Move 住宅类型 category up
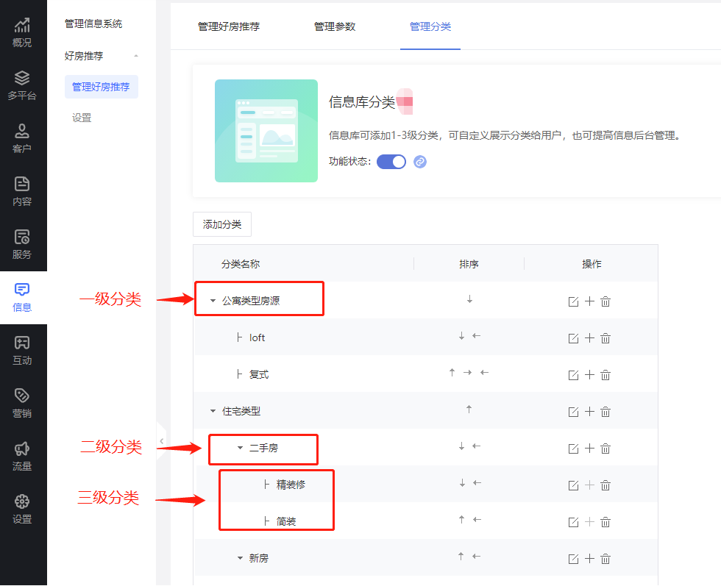The width and height of the screenshot is (721, 586). click(x=469, y=409)
